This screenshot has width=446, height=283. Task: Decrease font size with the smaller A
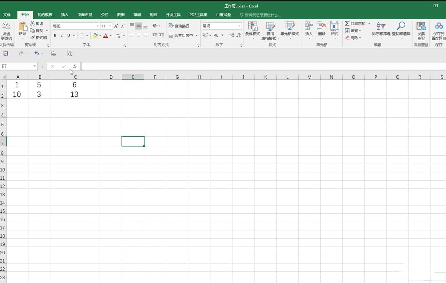(123, 26)
